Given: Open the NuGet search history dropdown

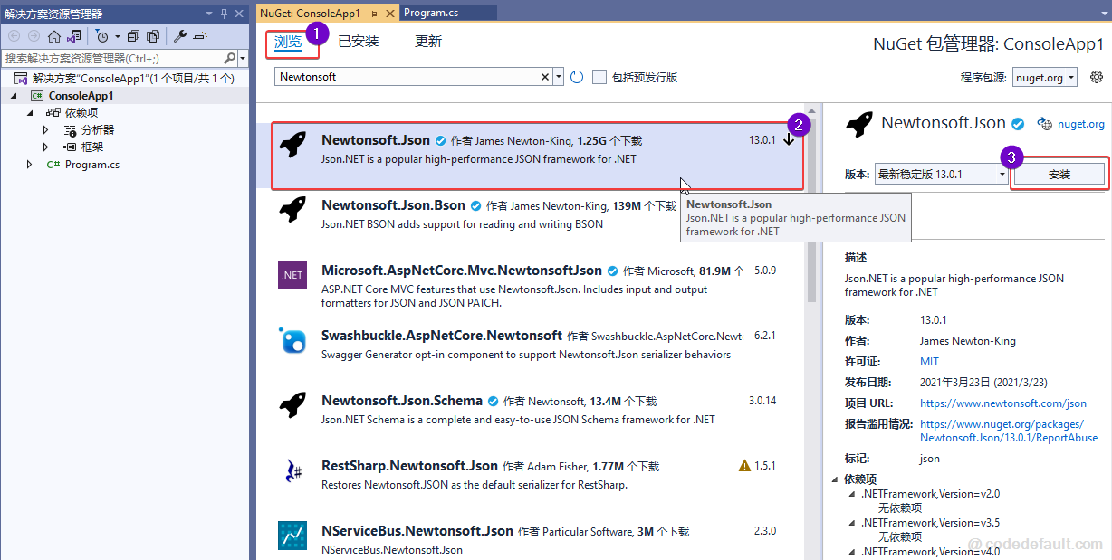Looking at the screenshot, I should [559, 77].
